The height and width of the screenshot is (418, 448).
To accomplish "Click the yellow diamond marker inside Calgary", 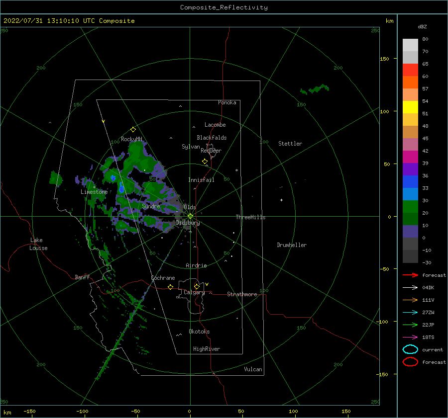I will (x=197, y=286).
